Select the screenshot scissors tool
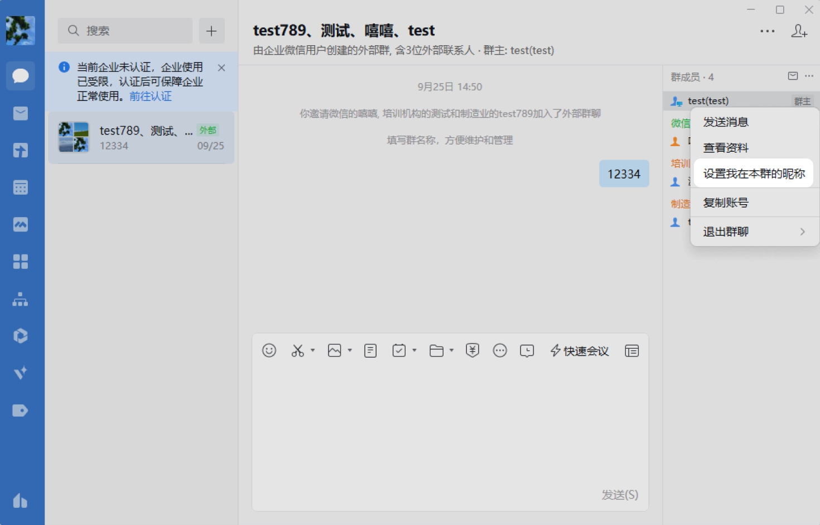This screenshot has height=525, width=820. click(x=297, y=350)
